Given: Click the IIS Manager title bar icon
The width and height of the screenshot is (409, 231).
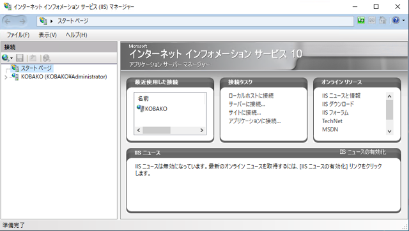Looking at the screenshot, I should [x=7, y=6].
